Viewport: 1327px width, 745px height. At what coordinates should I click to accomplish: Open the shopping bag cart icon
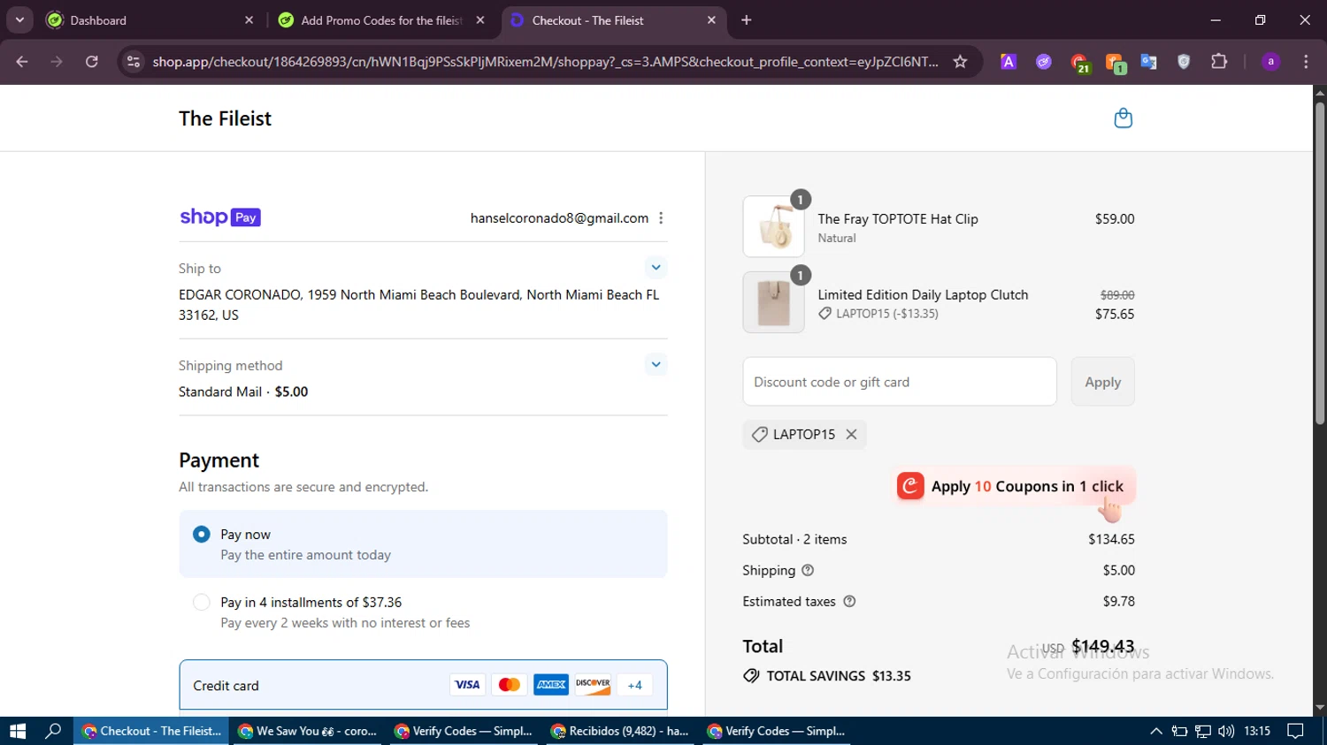pyautogui.click(x=1123, y=118)
